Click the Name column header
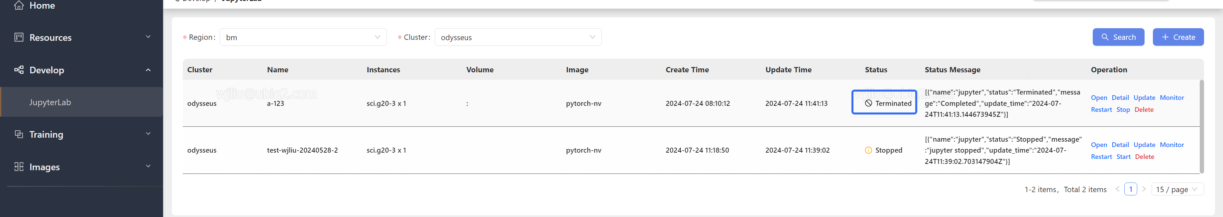This screenshot has width=1223, height=217. tap(277, 70)
